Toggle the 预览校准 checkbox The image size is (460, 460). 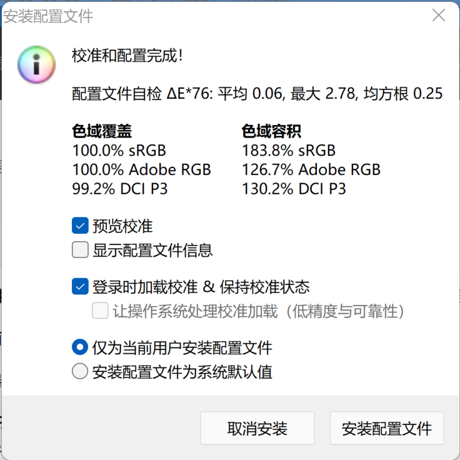(x=80, y=226)
